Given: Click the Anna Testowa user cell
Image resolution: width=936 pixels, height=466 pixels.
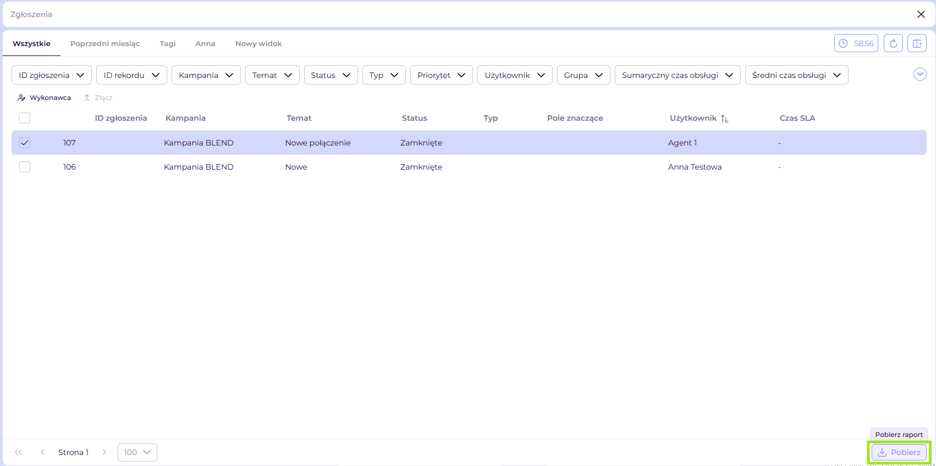Looking at the screenshot, I should coord(695,167).
